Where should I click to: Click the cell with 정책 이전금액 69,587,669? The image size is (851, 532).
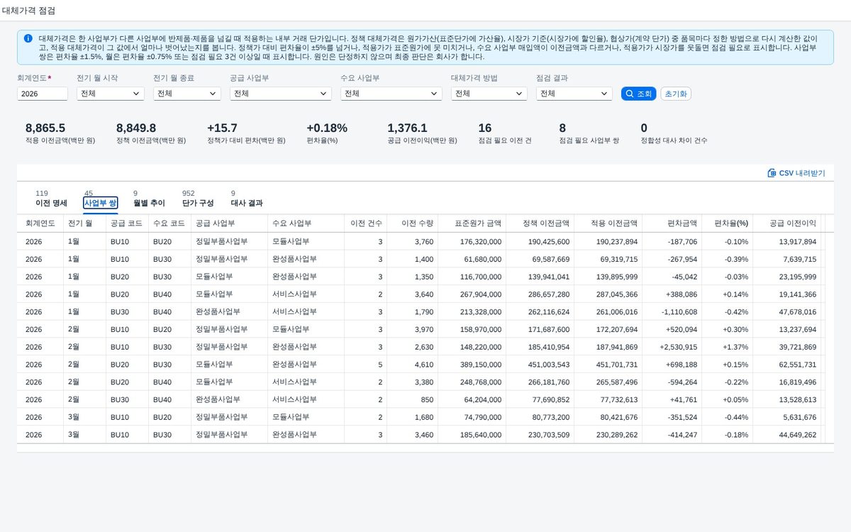[x=540, y=260]
